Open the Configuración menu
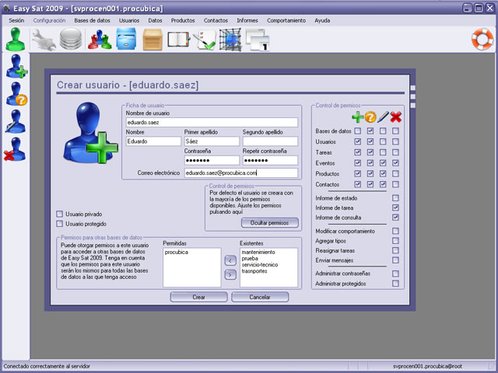The height and width of the screenshot is (373, 498). pyautogui.click(x=49, y=20)
